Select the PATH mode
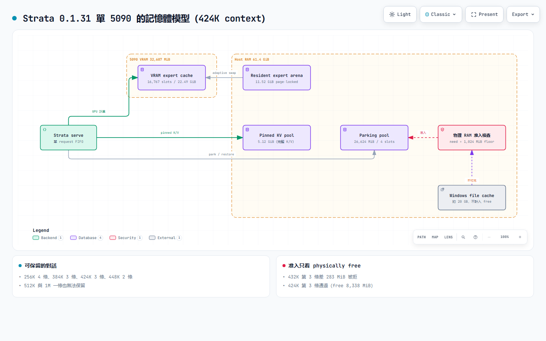546x341 pixels. tap(422, 237)
